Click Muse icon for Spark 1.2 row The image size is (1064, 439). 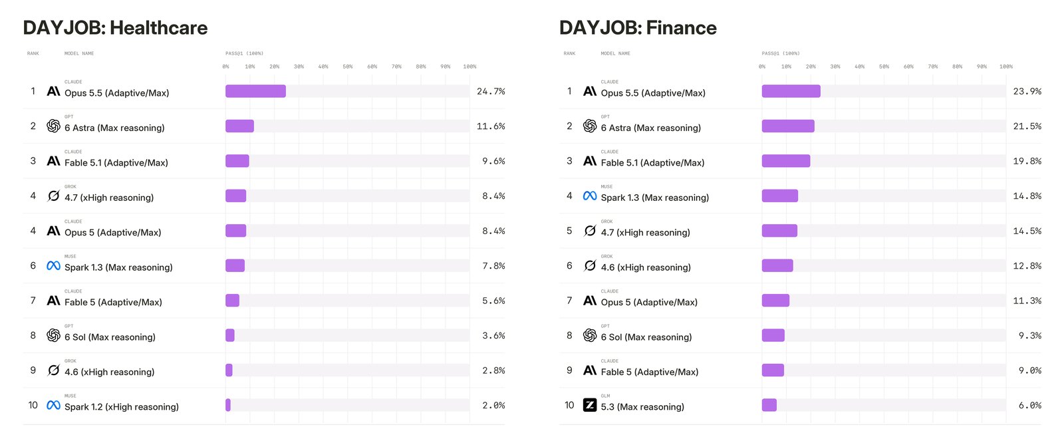click(x=54, y=405)
